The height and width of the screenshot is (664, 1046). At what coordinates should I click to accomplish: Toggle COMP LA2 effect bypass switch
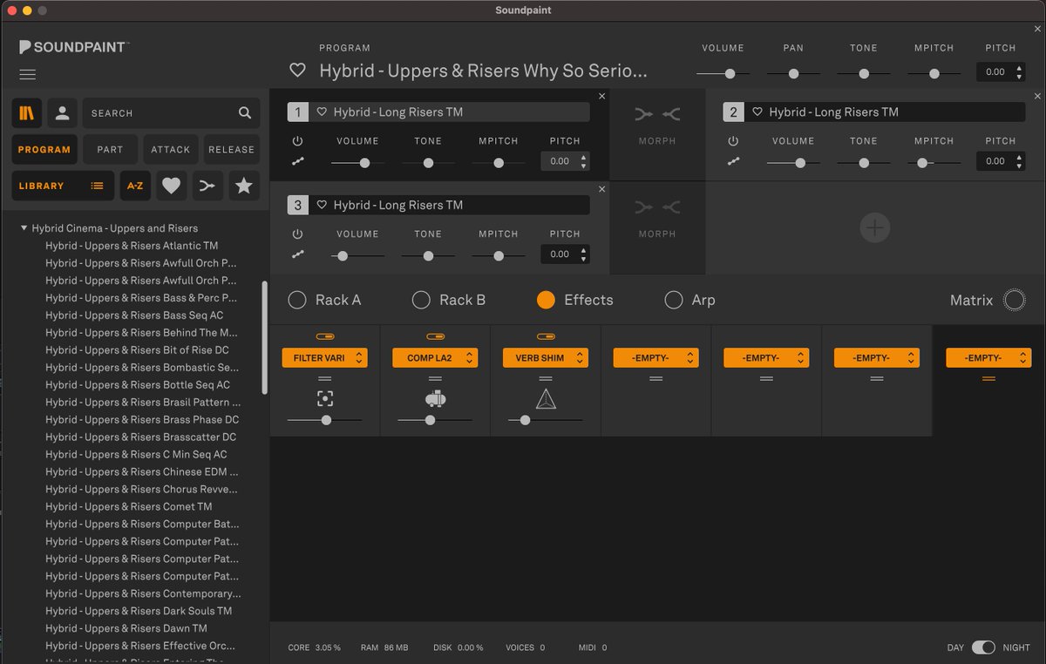(x=435, y=336)
